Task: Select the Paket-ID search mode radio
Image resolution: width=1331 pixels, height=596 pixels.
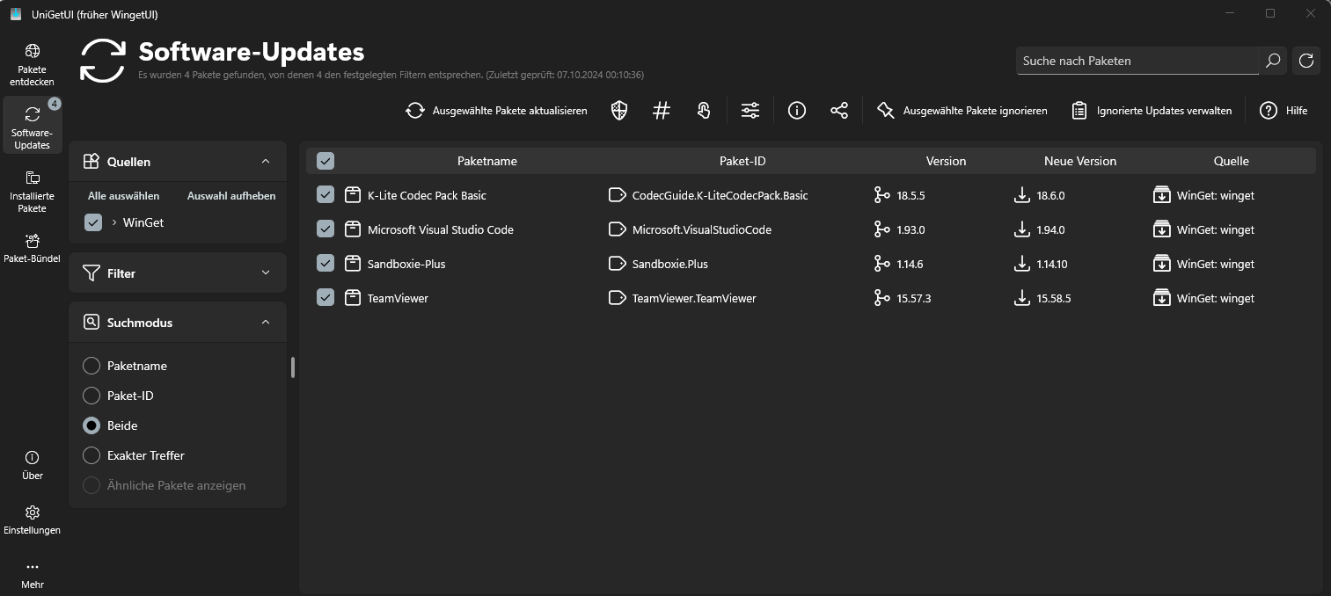Action: [91, 396]
